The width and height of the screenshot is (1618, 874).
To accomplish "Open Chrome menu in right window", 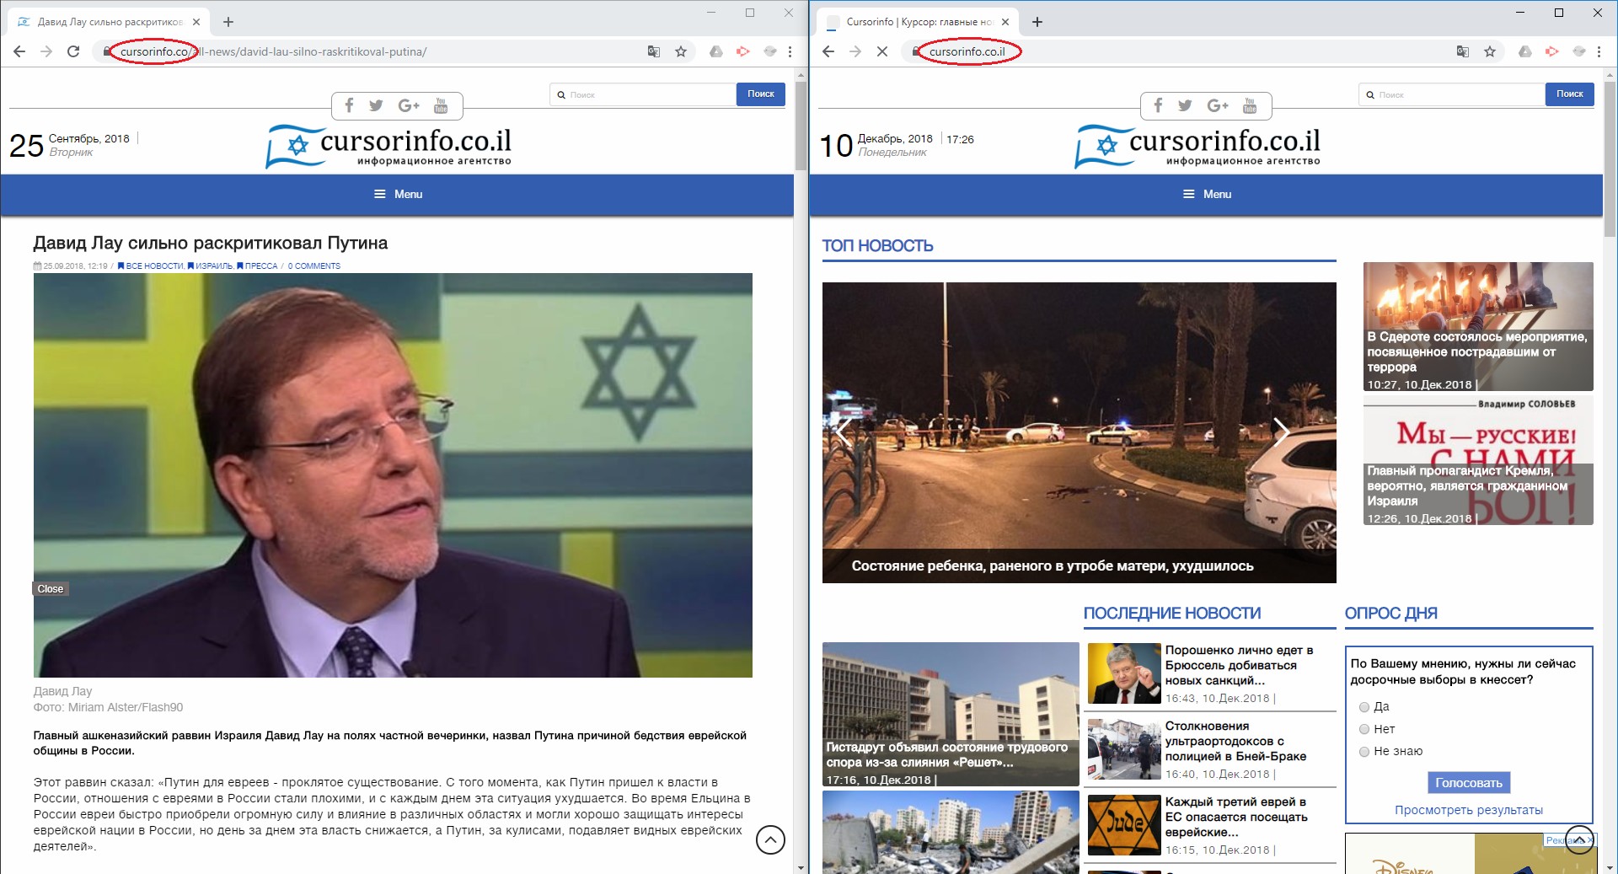I will pyautogui.click(x=1599, y=51).
